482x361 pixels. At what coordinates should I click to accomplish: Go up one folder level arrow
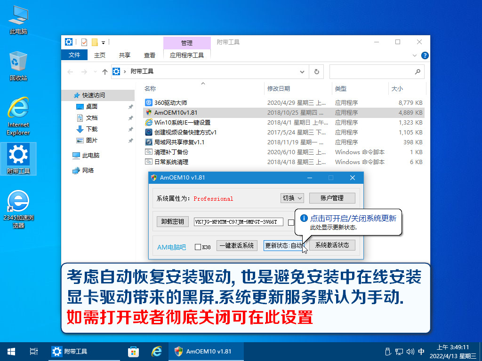pos(105,72)
